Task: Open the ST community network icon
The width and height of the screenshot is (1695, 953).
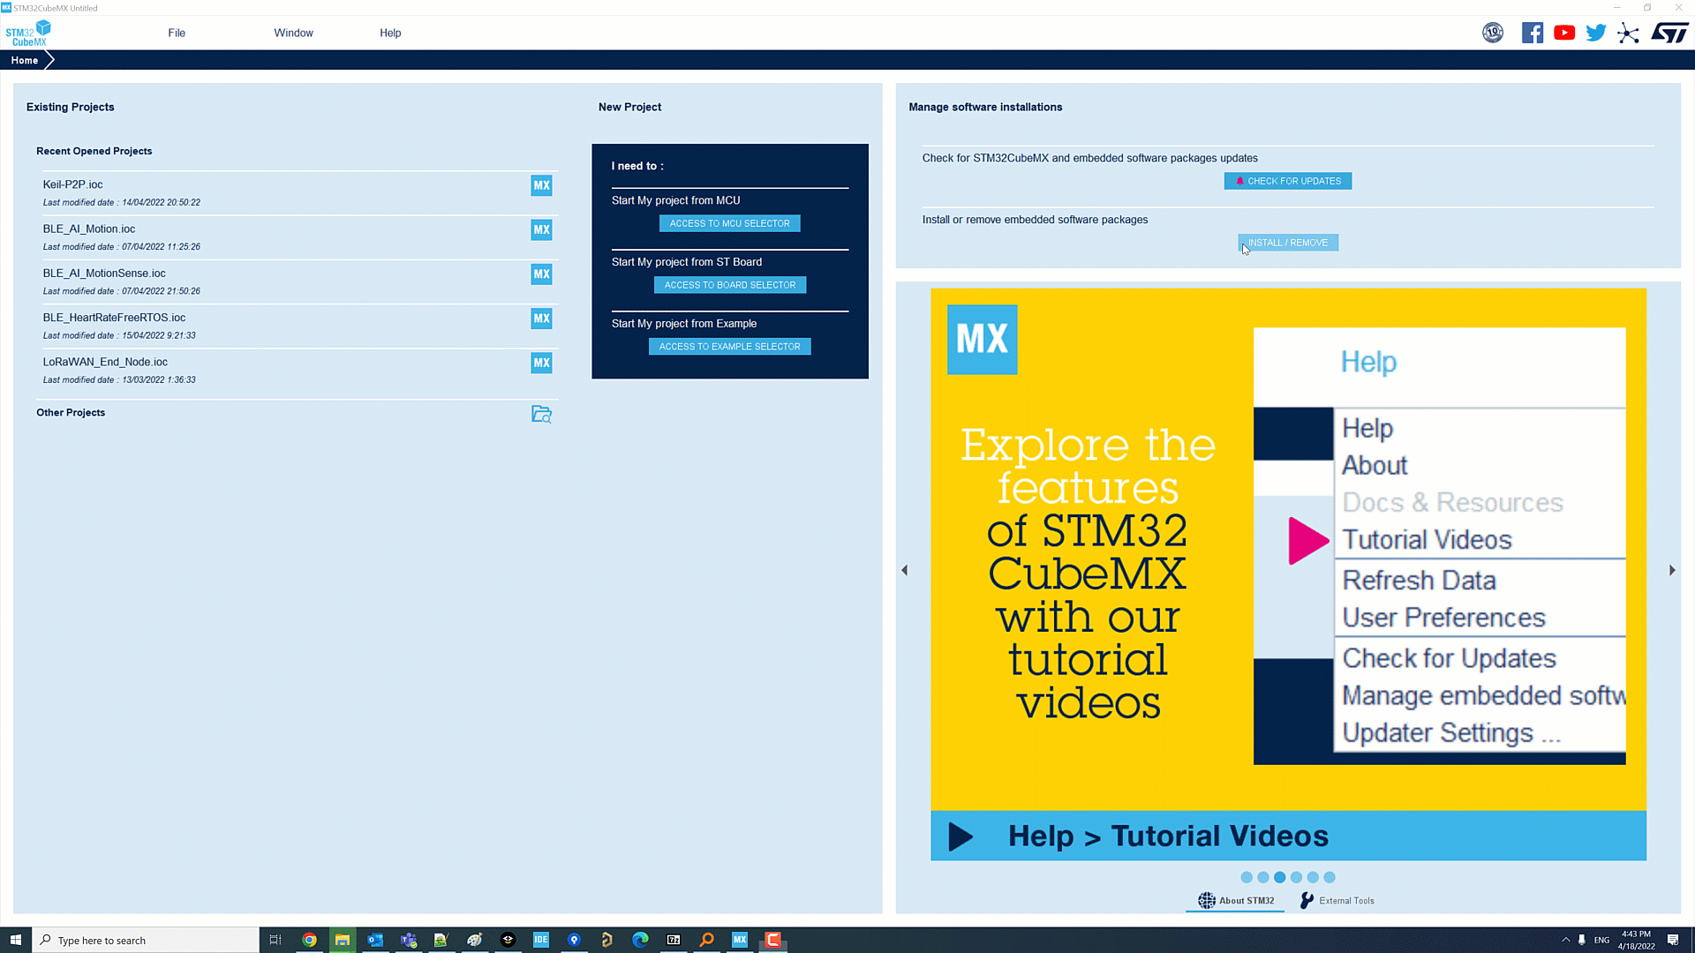Action: point(1628,34)
